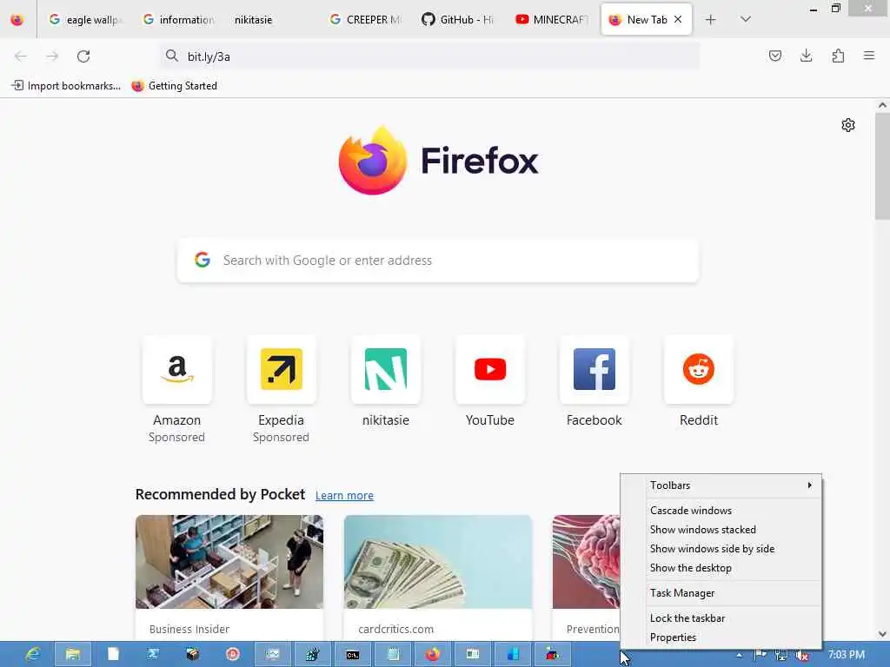Go forward using the forward arrow
Viewport: 890px width, 667px height.
point(52,56)
